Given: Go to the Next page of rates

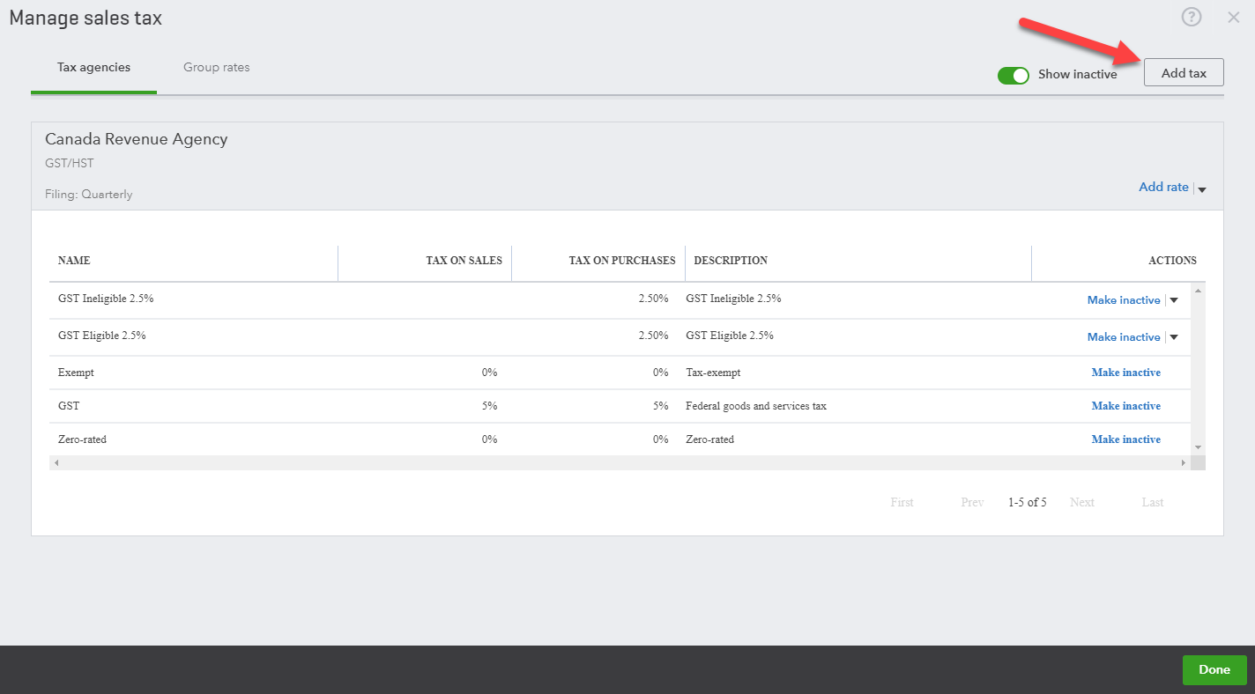Looking at the screenshot, I should pyautogui.click(x=1082, y=502).
